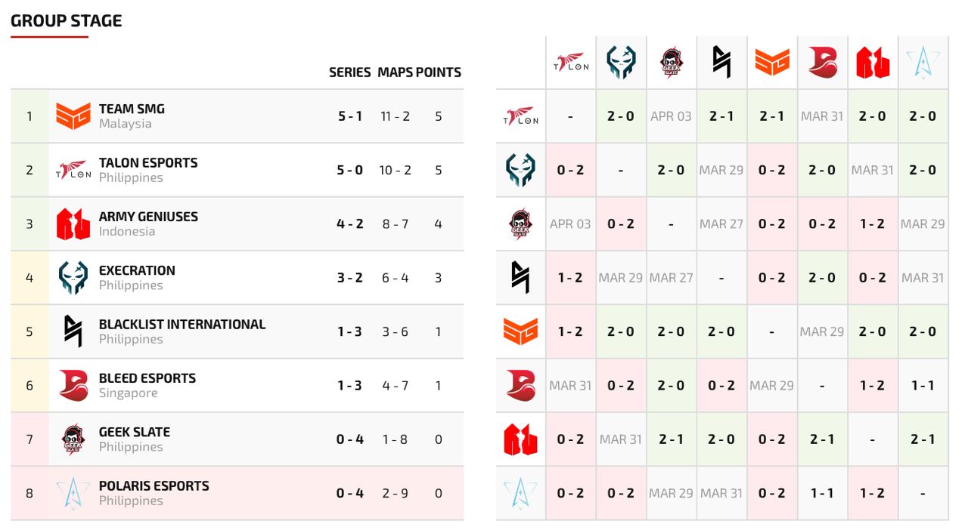This screenshot has height=530, width=968.
Task: Select the SERIES column header
Action: pos(349,72)
